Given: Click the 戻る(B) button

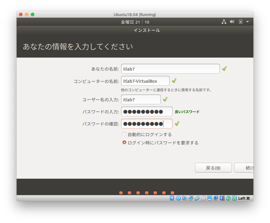Looking at the screenshot, I should 213,168.
